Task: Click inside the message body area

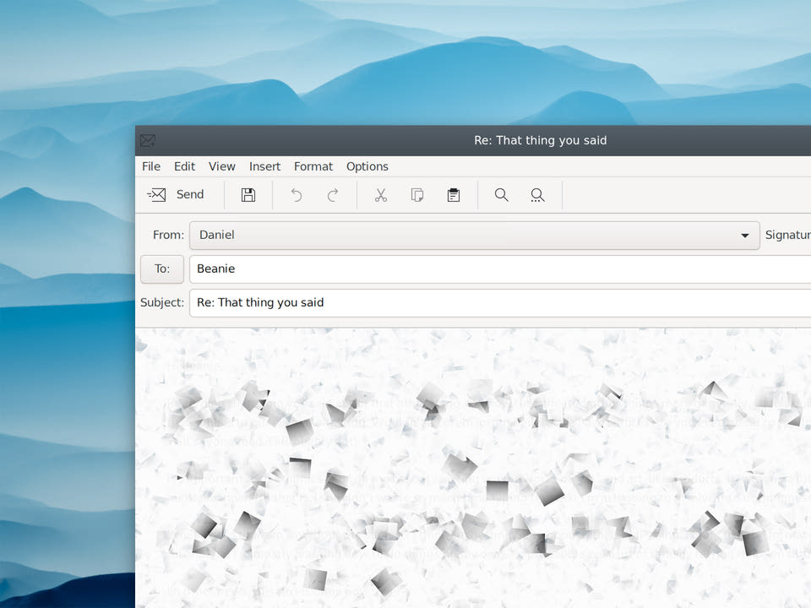Action: (x=473, y=464)
